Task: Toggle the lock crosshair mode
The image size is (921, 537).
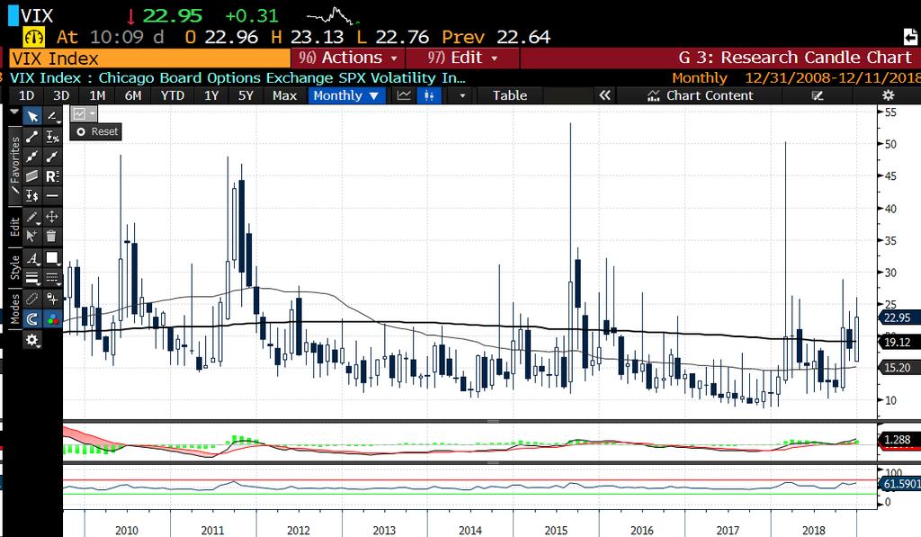Action: click(52, 299)
